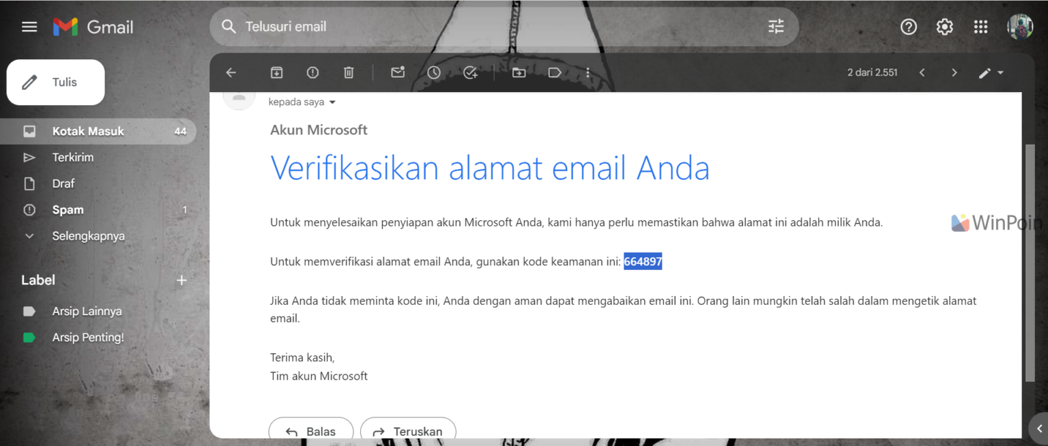
Task: Expand Selengkapnya folder list
Action: tap(98, 236)
